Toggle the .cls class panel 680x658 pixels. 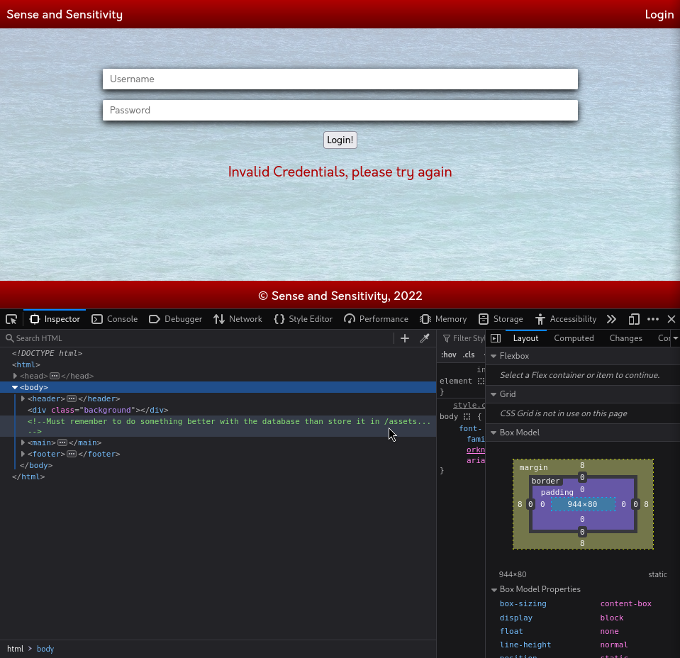469,355
